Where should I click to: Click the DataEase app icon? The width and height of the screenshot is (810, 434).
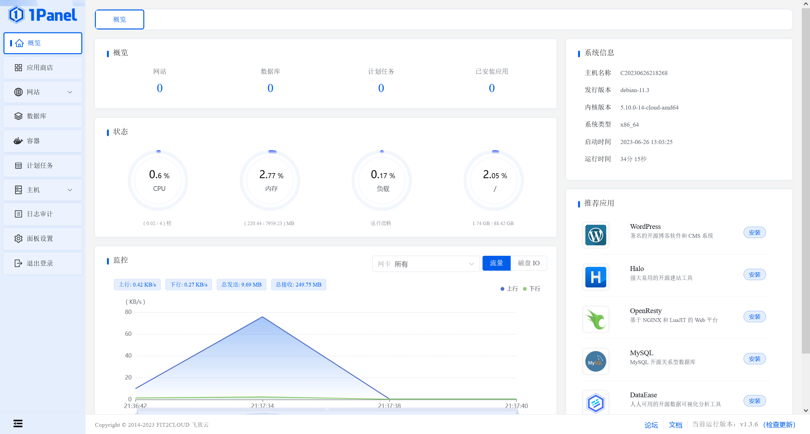tap(596, 403)
